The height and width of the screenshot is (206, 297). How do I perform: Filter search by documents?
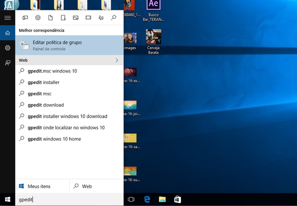pyautogui.click(x=50, y=17)
